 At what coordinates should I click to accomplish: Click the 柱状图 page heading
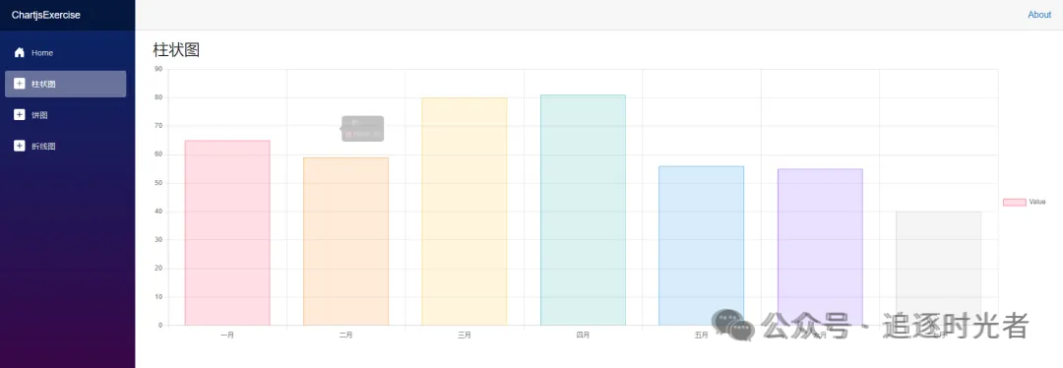click(x=176, y=49)
